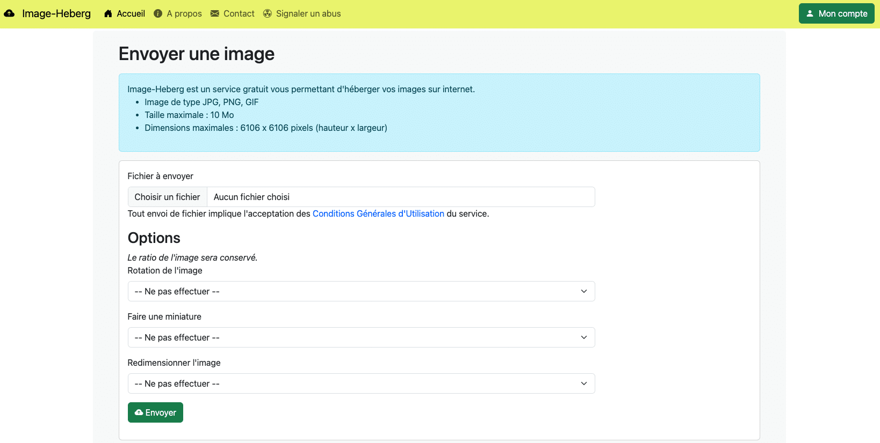Open the Rotation de l'image dropdown

[361, 291]
